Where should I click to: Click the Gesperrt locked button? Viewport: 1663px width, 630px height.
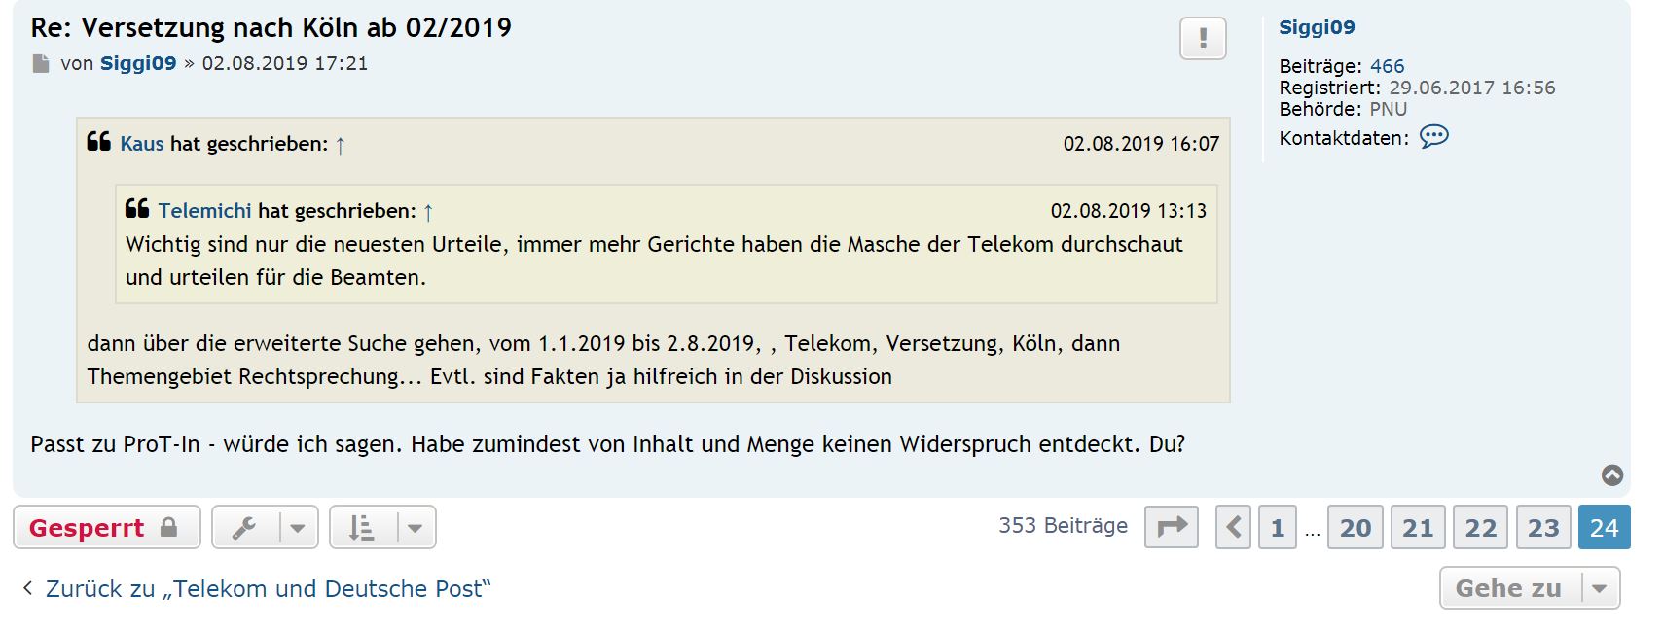(106, 527)
